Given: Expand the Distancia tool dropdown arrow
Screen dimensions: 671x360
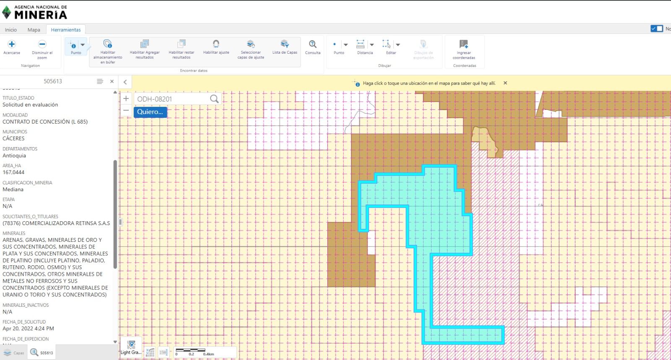Looking at the screenshot, I should [372, 44].
